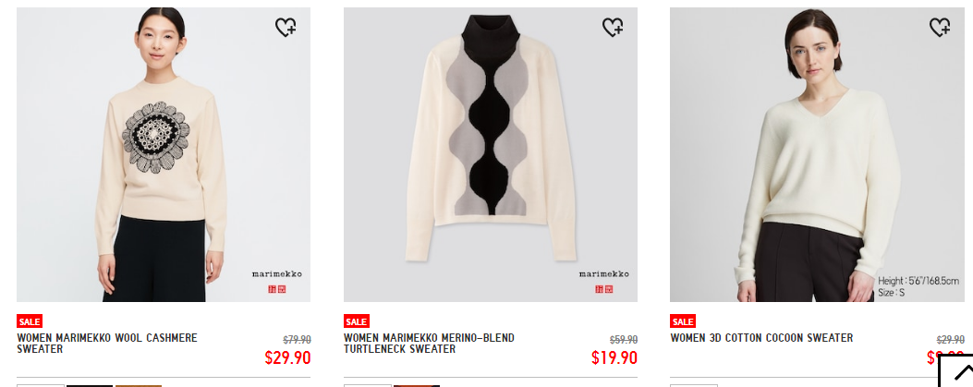Click the $29.90 sale price
Viewport: 973px width, 387px height.
coord(287,357)
